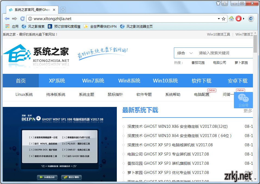This screenshot has height=184, width=260.
Task: Open the Win10系统 nav item
Action: point(165,81)
